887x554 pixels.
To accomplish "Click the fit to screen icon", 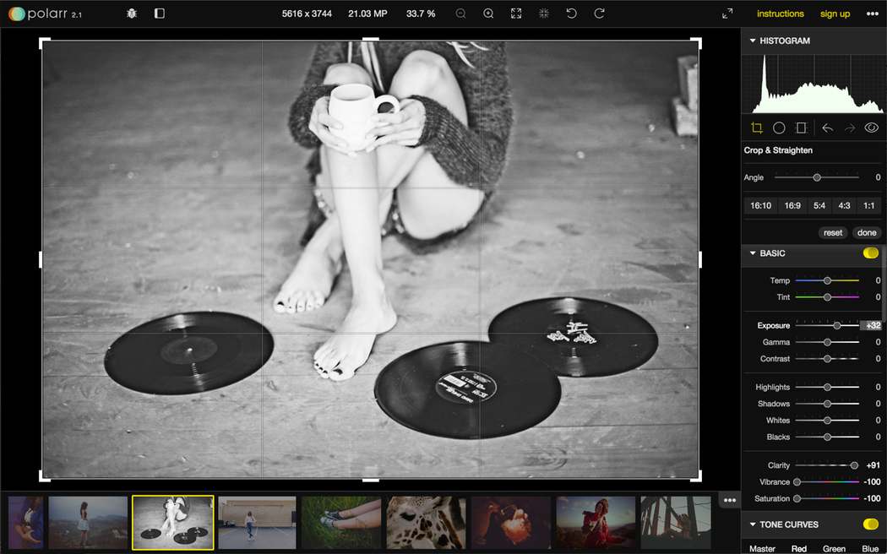I will [x=516, y=14].
